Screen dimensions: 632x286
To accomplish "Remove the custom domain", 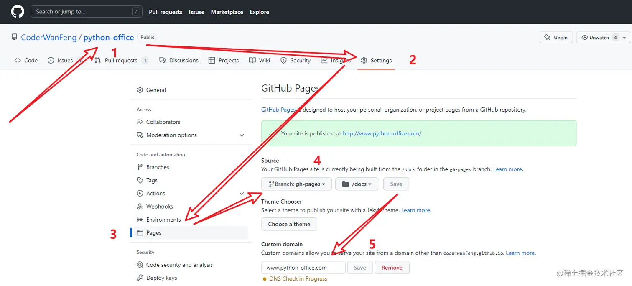I will [x=392, y=268].
